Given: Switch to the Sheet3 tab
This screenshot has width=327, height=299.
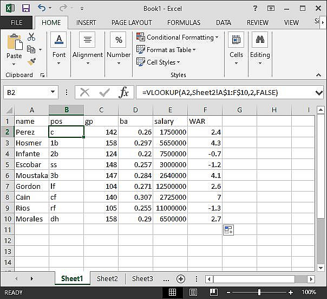Looking at the screenshot, I should click(142, 279).
